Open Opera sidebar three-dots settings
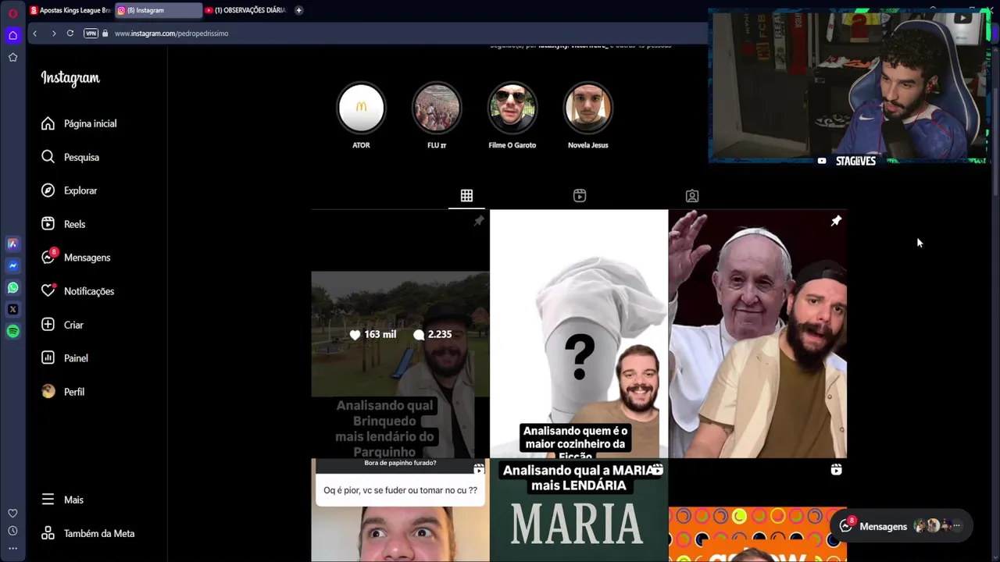The width and height of the screenshot is (1000, 562). 12,548
